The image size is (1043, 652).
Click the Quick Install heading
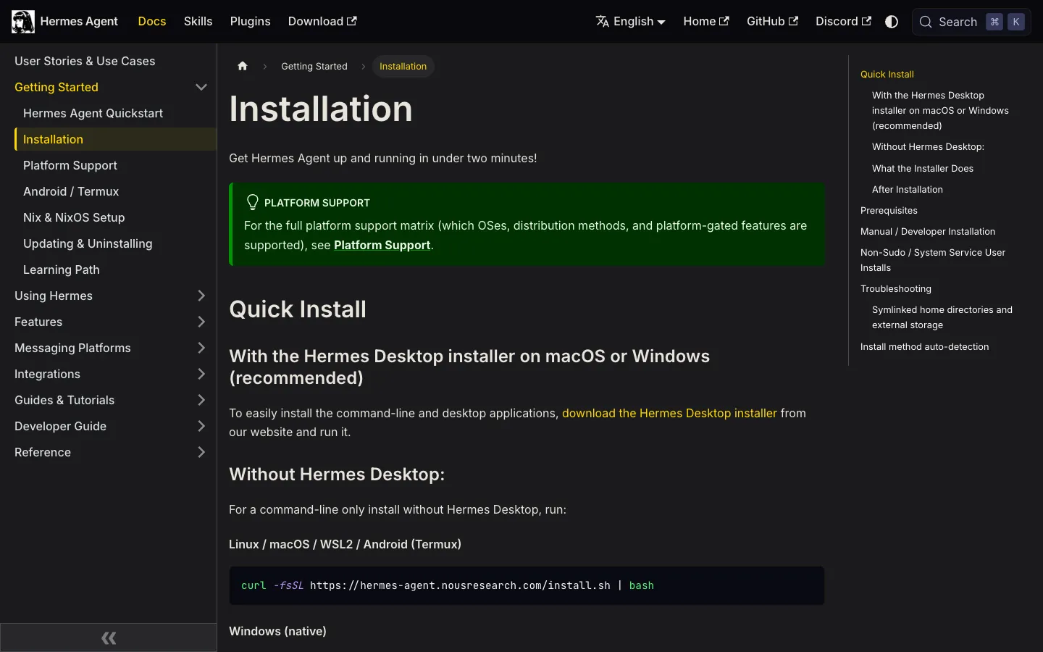click(298, 309)
